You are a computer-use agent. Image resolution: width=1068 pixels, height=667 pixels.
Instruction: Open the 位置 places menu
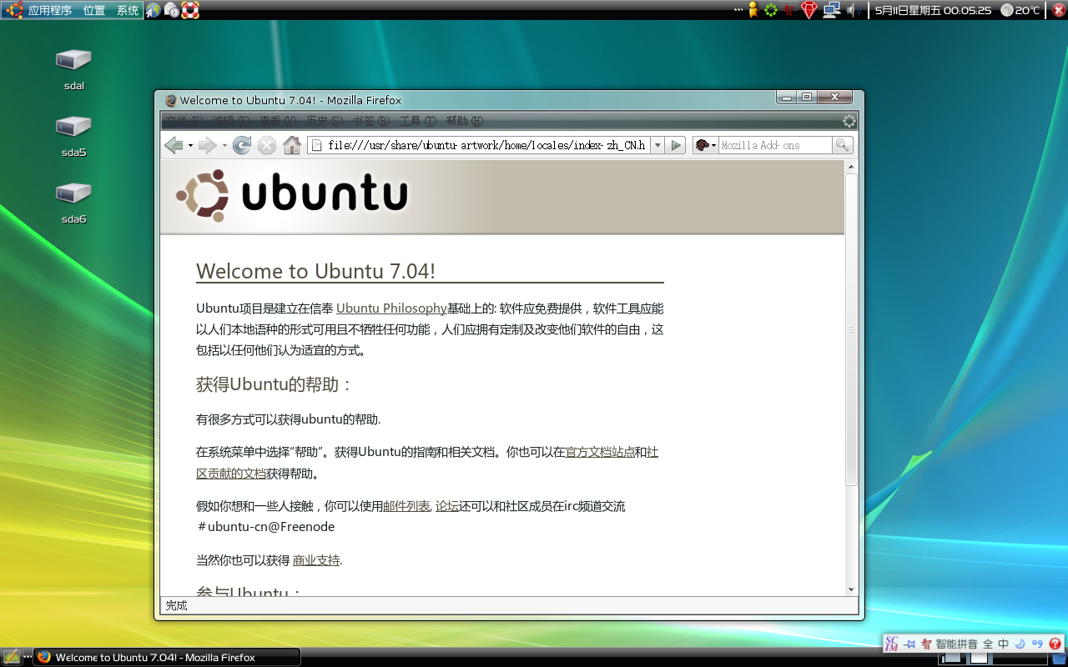[94, 11]
